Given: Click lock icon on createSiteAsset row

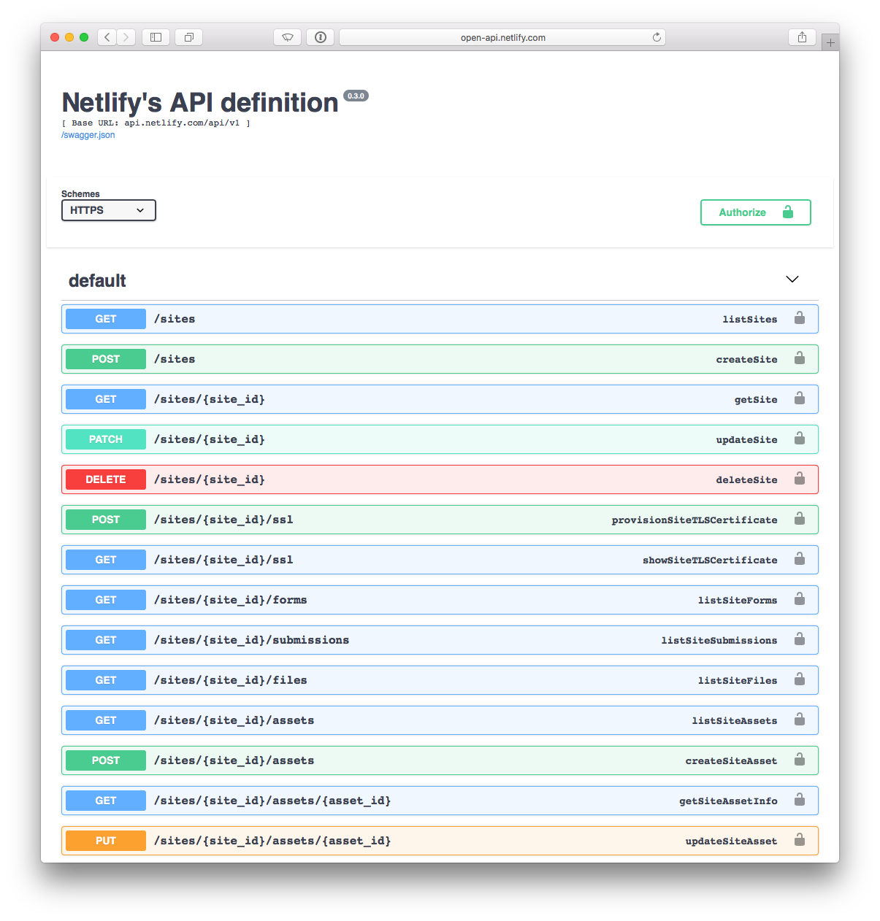Looking at the screenshot, I should [800, 760].
